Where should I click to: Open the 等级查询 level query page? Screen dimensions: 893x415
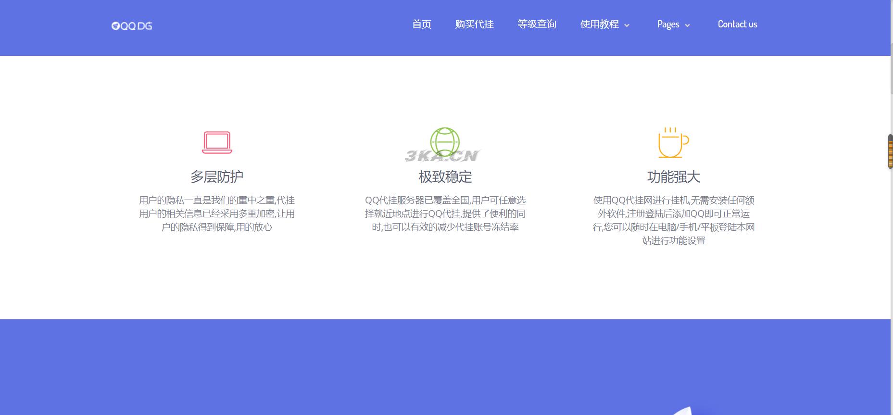point(537,24)
